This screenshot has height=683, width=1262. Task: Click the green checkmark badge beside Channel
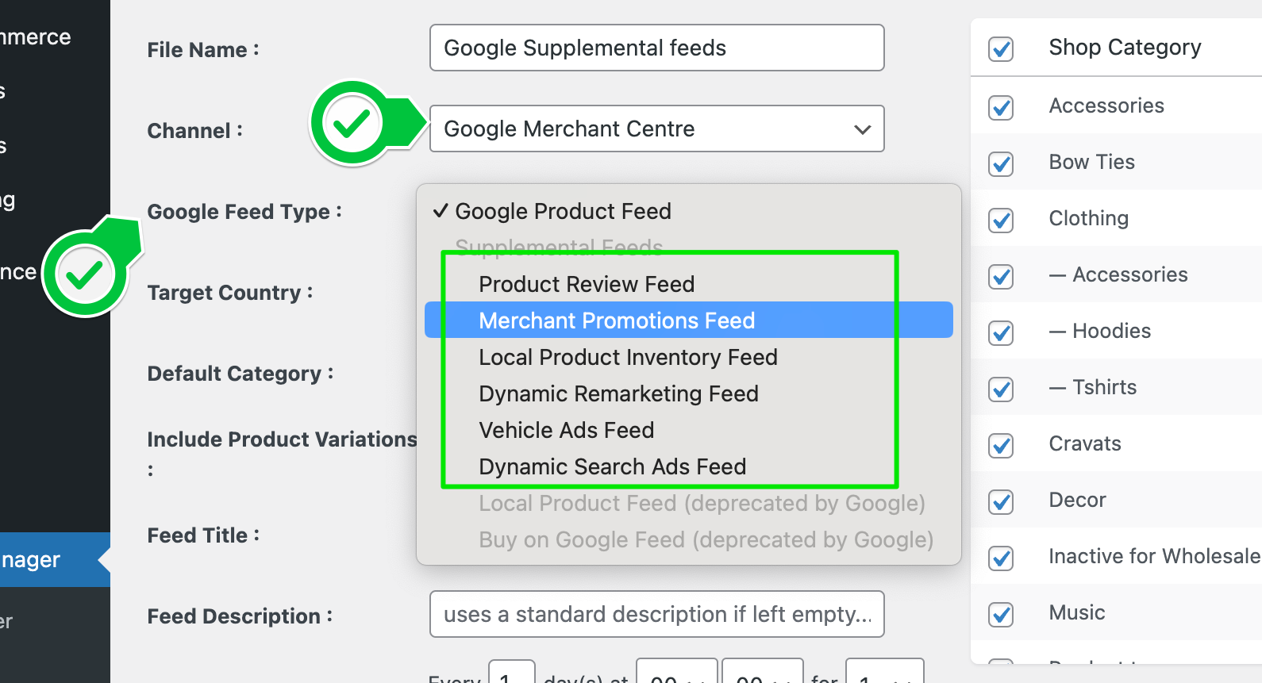(352, 124)
